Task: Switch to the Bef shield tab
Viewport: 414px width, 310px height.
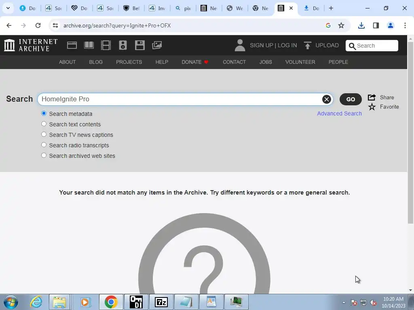Action: pos(131,8)
